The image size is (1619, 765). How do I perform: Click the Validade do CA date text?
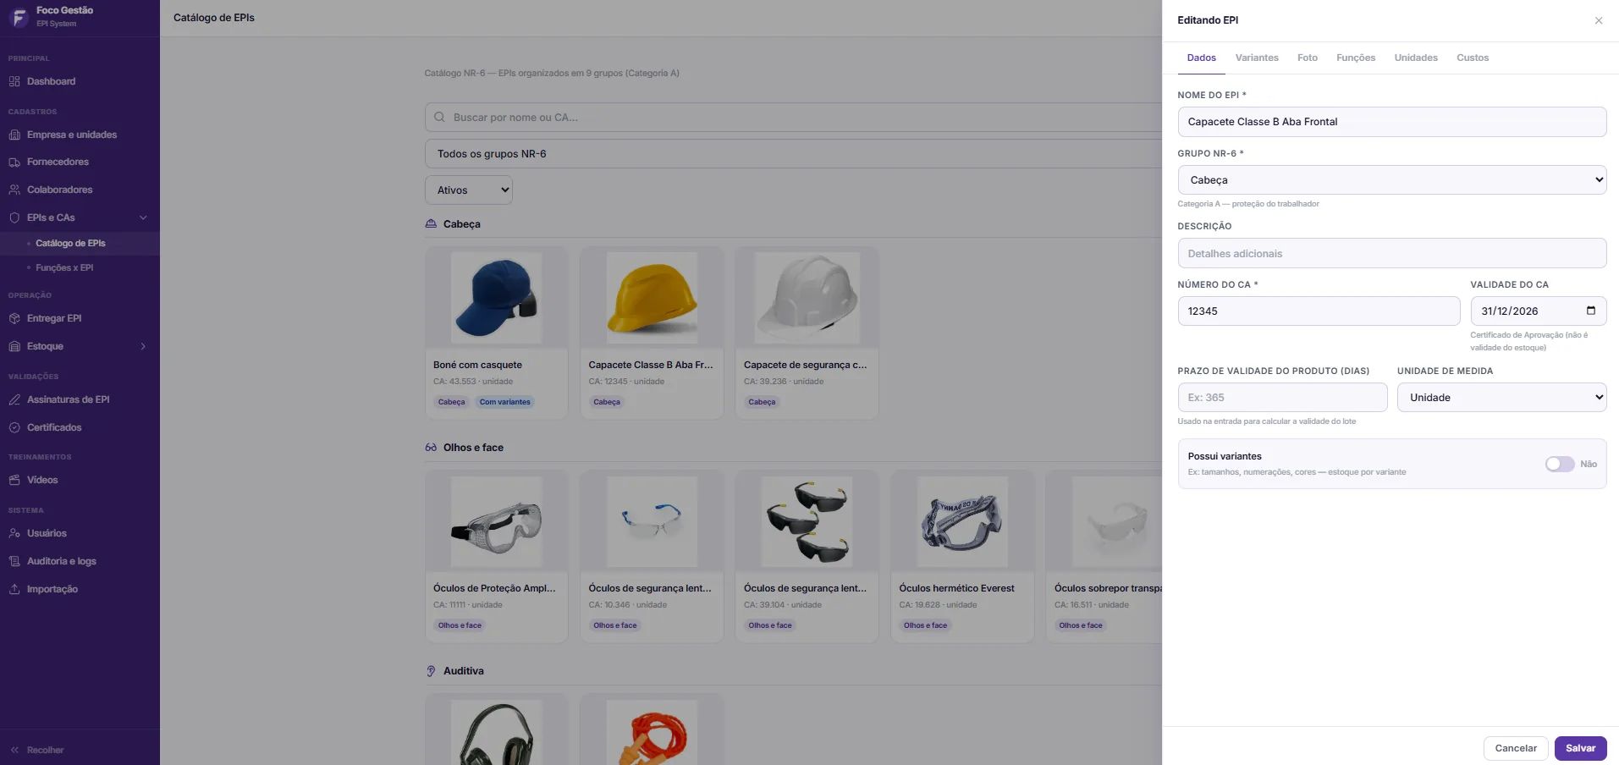click(x=1509, y=311)
